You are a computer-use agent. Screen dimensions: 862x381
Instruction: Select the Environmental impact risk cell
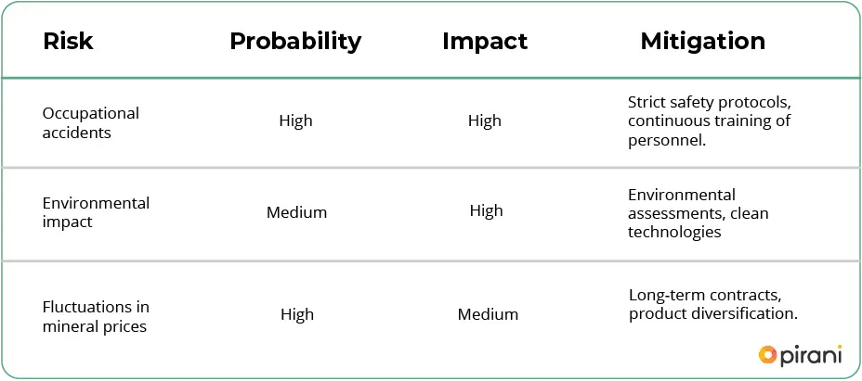tap(96, 211)
